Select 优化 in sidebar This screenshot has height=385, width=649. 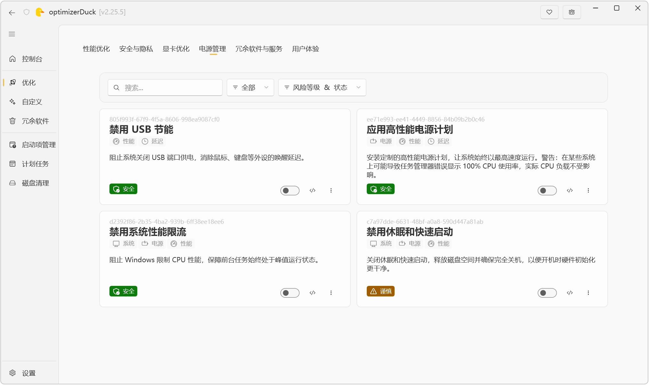click(29, 82)
